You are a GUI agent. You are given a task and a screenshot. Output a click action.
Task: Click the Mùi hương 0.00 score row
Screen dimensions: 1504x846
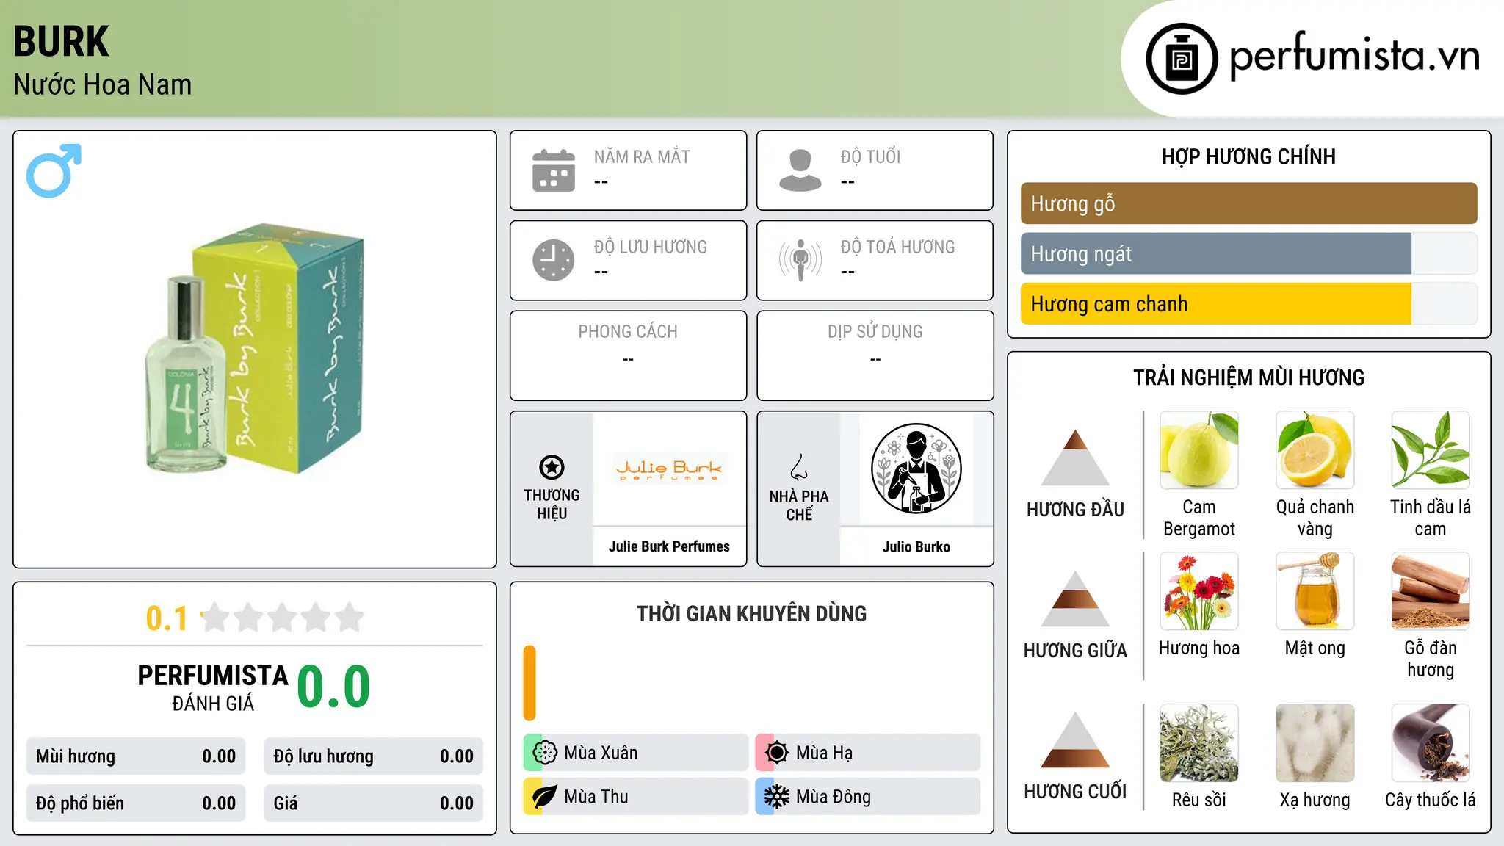[x=136, y=756]
